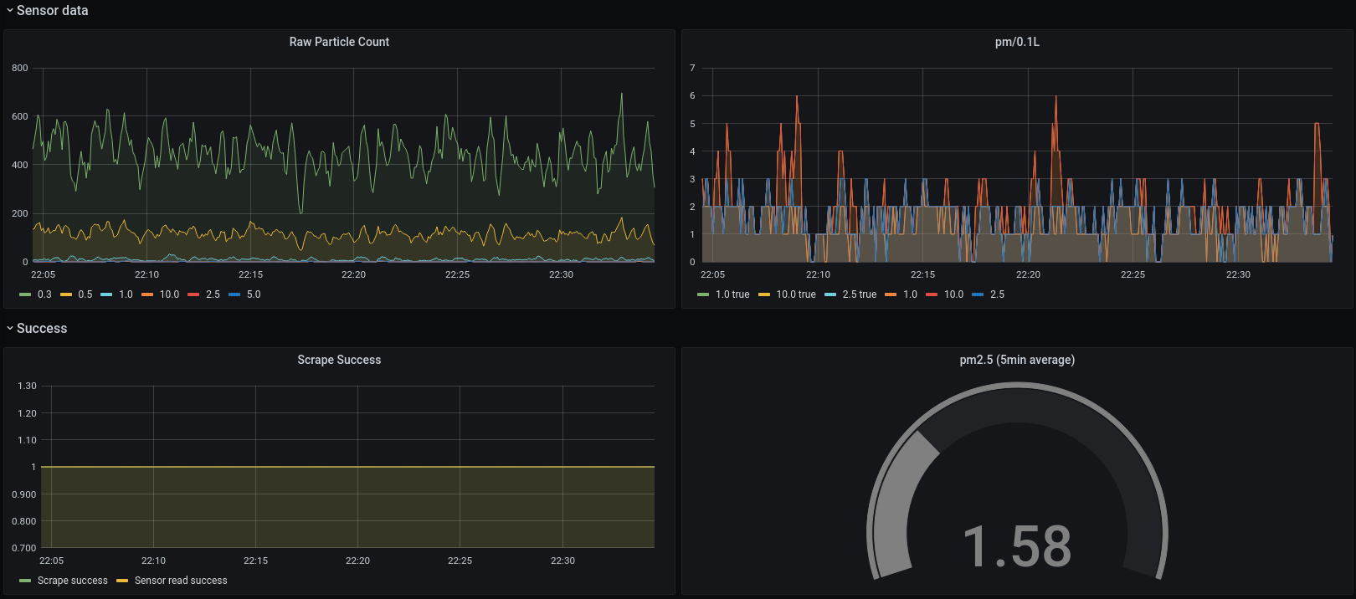The width and height of the screenshot is (1356, 599).
Task: Click the 0.700 y-axis label in Scrape Success
Action: point(24,548)
